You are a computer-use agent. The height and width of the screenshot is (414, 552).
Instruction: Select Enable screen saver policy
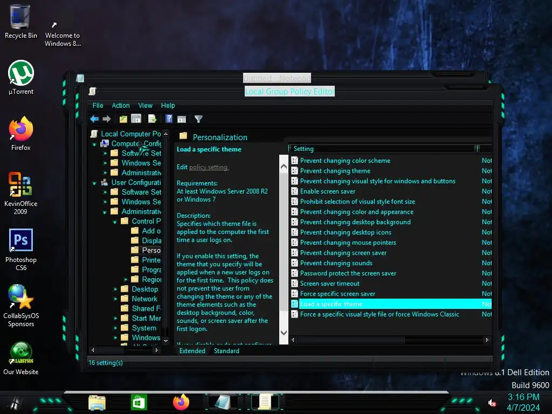[x=327, y=191]
